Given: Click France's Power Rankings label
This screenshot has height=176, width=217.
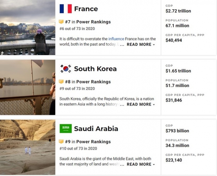Looking at the screenshot, I should tap(94, 22).
